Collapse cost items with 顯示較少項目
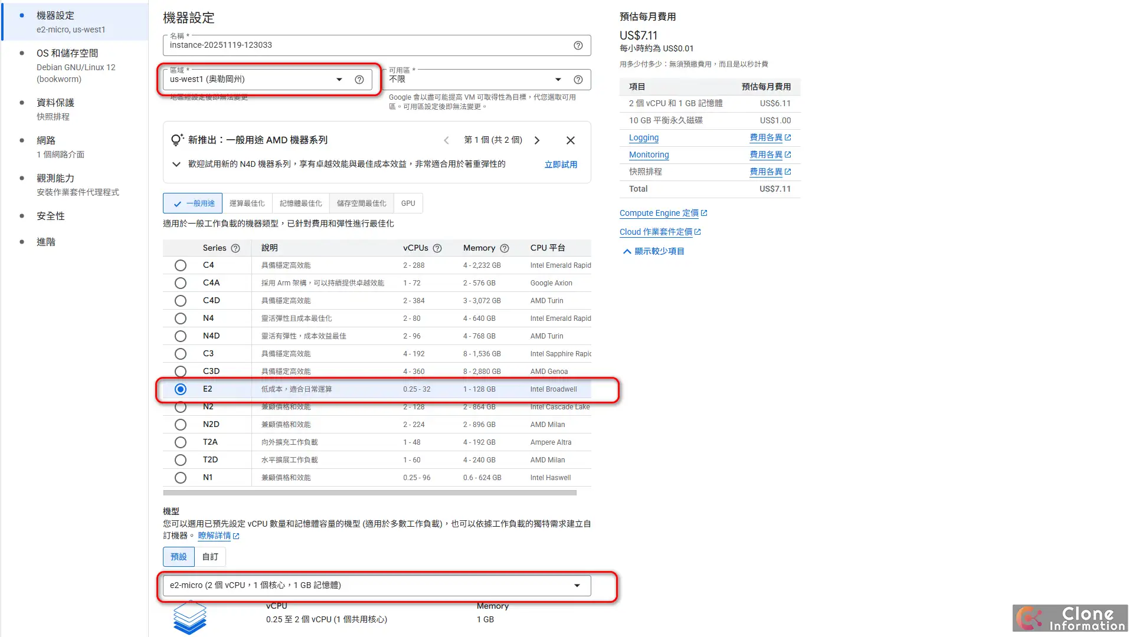Viewport: 1133px width, 637px height. [654, 251]
